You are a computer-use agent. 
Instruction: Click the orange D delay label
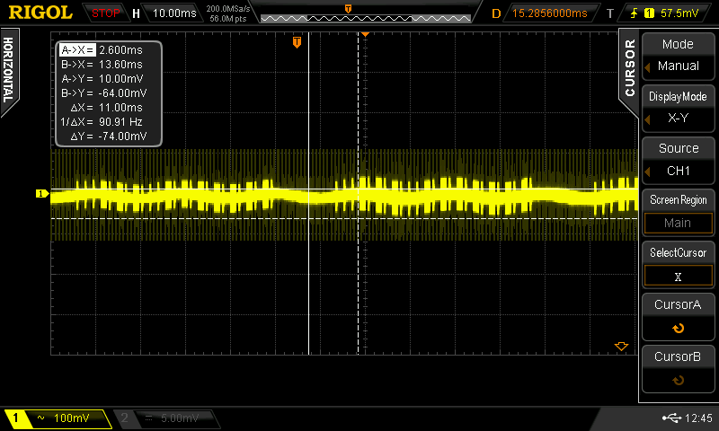[496, 13]
